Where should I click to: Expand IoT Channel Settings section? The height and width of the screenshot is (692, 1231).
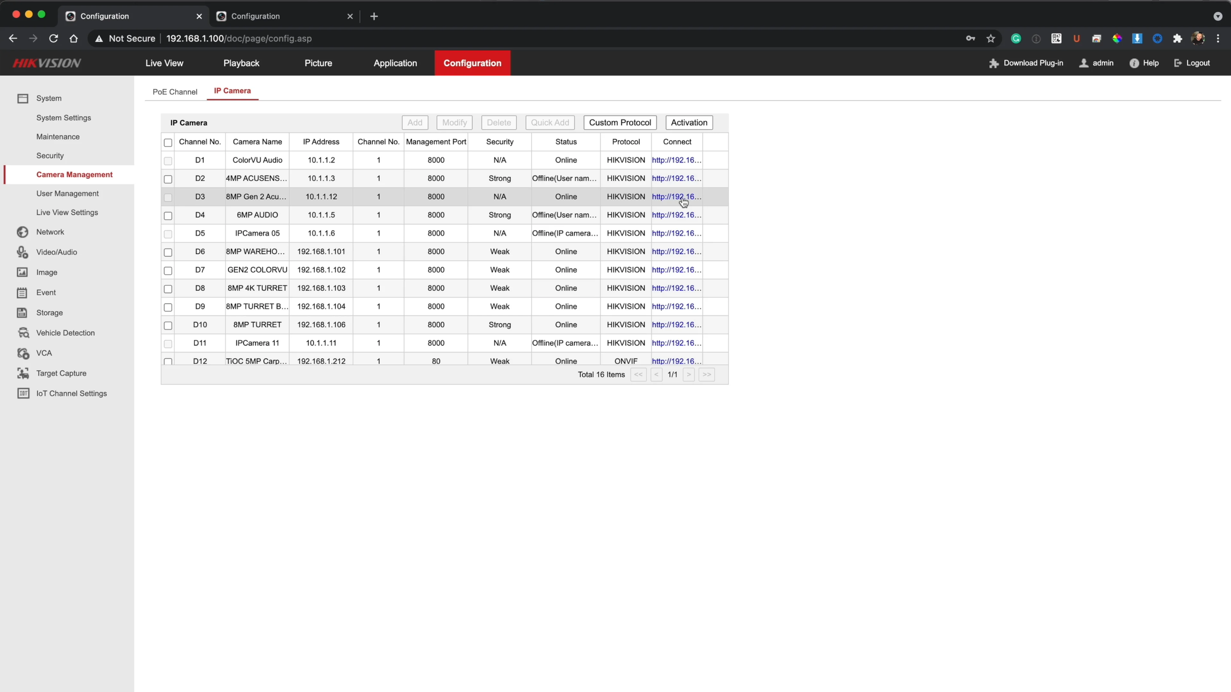click(71, 393)
